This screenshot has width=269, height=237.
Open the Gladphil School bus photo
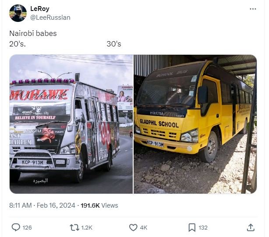click(x=195, y=124)
